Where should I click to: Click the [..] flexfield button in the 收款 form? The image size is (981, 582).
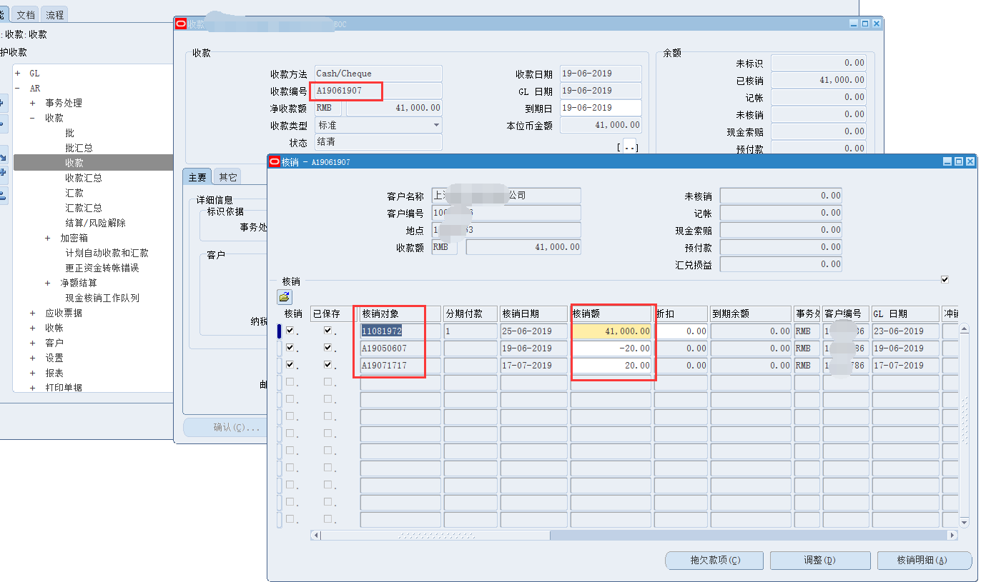coord(629,147)
